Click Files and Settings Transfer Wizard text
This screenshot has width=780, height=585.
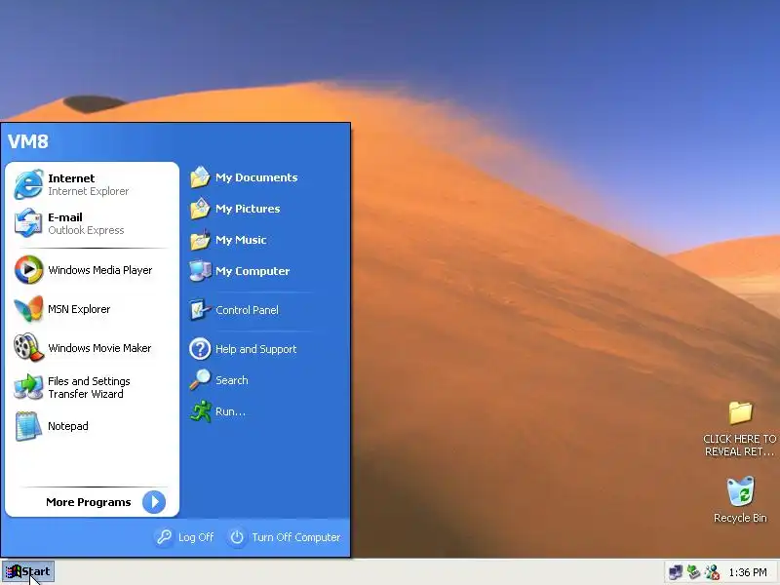89,387
